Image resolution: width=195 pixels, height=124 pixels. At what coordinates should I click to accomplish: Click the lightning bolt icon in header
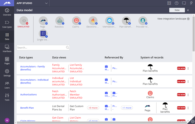click(191, 3)
